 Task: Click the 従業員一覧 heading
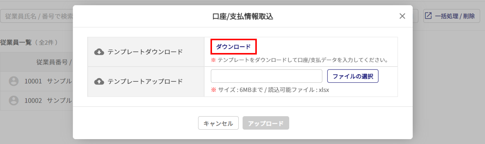point(16,42)
